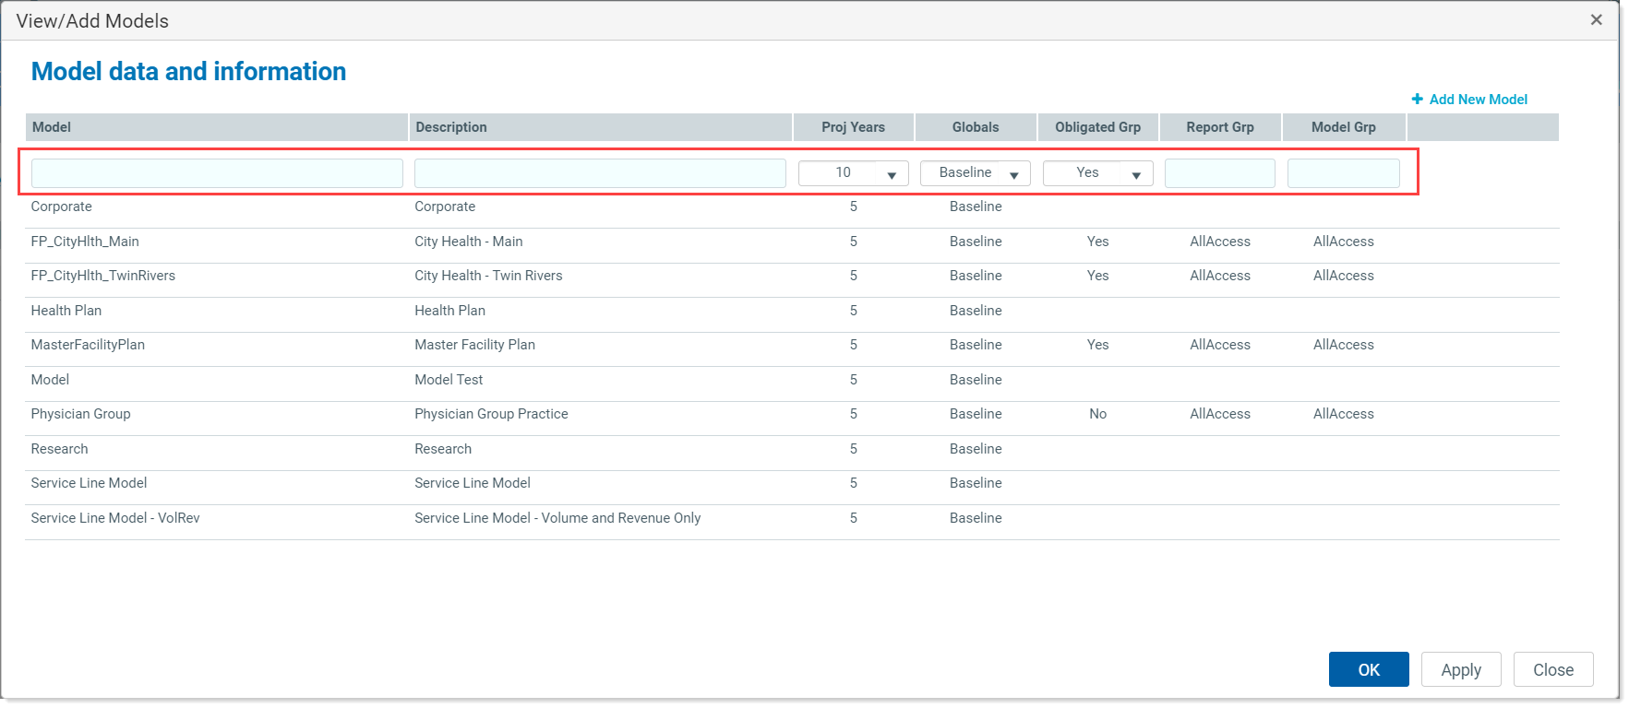Select the MasterFacilityPlan model row
The width and height of the screenshot is (1629, 708).
[88, 345]
